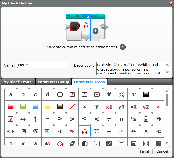Viewport: 174px width, 158px height.
Task: Pick the Hz frequency icon
Action: tap(158, 131)
